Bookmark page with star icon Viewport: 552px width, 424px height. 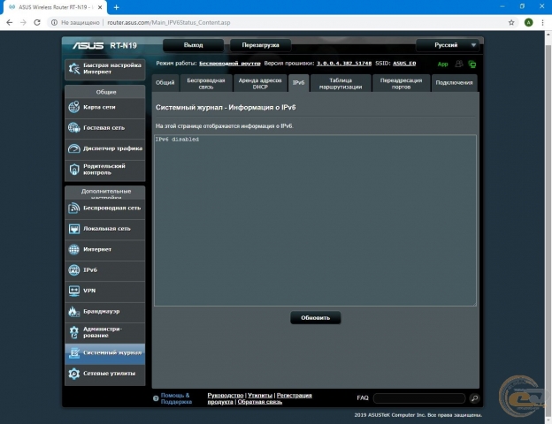[511, 22]
